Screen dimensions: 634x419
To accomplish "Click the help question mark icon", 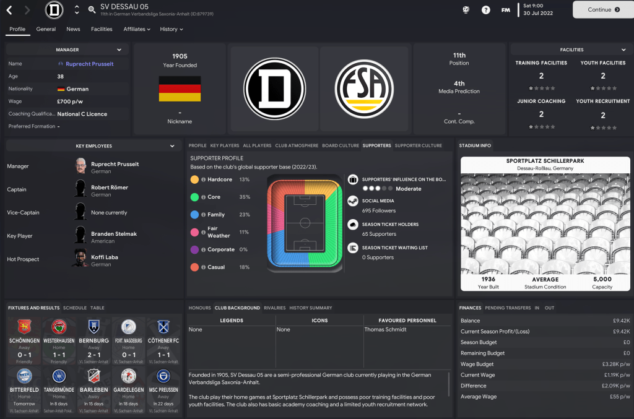I will pyautogui.click(x=486, y=10).
